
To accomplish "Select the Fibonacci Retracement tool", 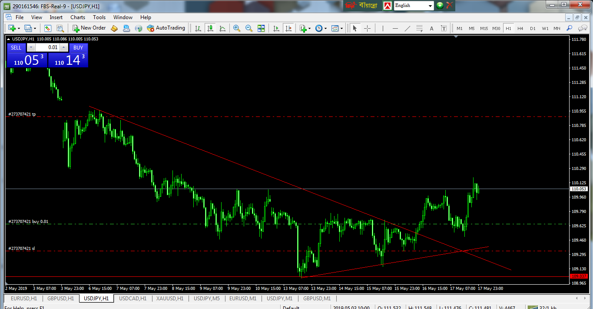I will pyautogui.click(x=419, y=28).
